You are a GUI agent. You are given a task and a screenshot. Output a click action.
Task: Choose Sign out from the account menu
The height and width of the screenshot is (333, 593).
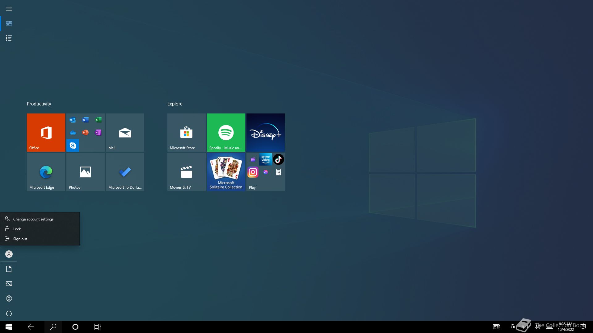[40, 239]
